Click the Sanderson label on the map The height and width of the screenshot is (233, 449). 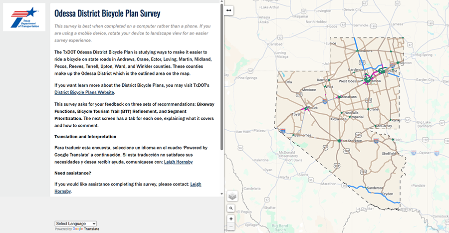375,188
